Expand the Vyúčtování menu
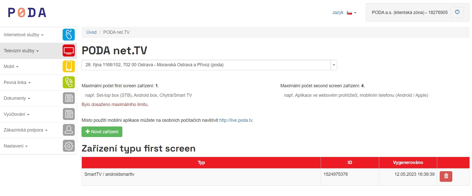The height and width of the screenshot is (196, 472). [x=17, y=114]
